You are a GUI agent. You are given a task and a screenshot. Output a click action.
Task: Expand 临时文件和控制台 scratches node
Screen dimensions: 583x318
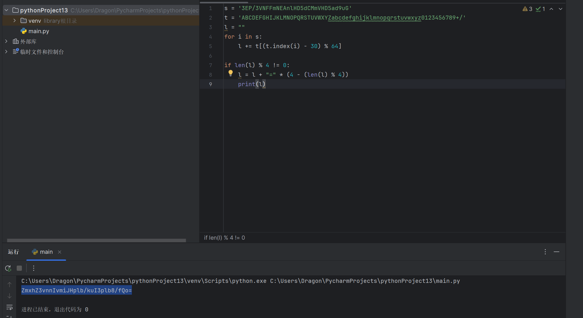[x=6, y=52]
